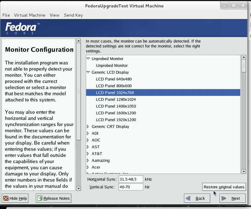Click the Vertical Sync input field
The image size is (251, 209).
[131, 187]
